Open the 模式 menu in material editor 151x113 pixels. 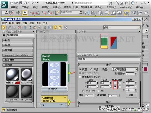click(5, 23)
